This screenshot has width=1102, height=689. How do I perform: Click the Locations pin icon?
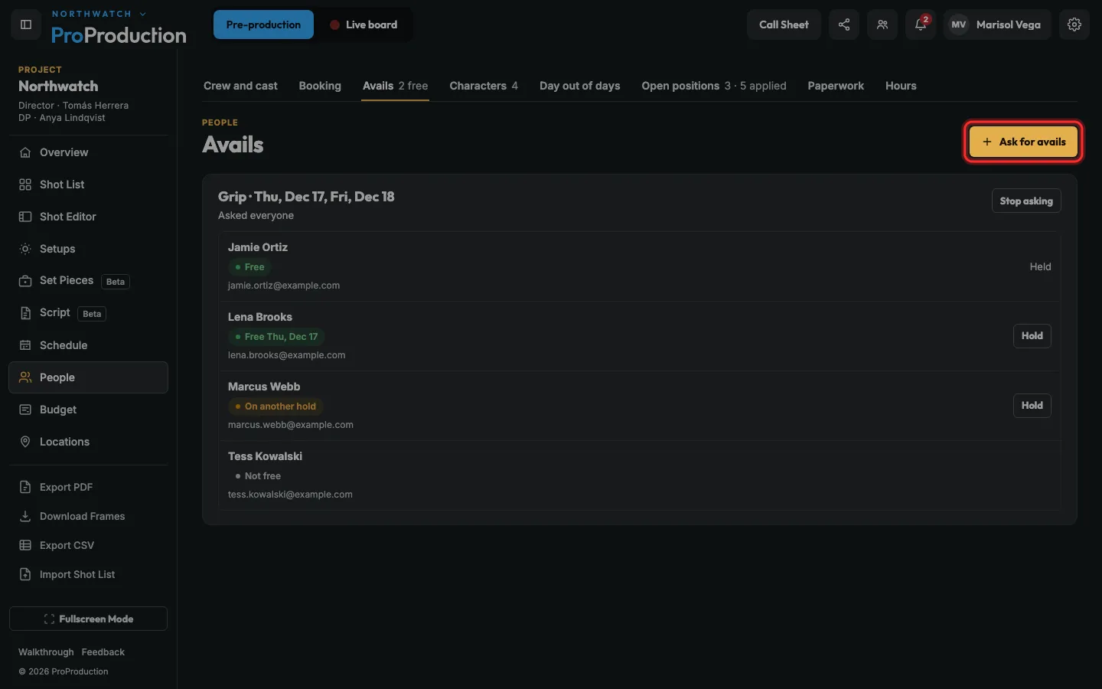25,442
